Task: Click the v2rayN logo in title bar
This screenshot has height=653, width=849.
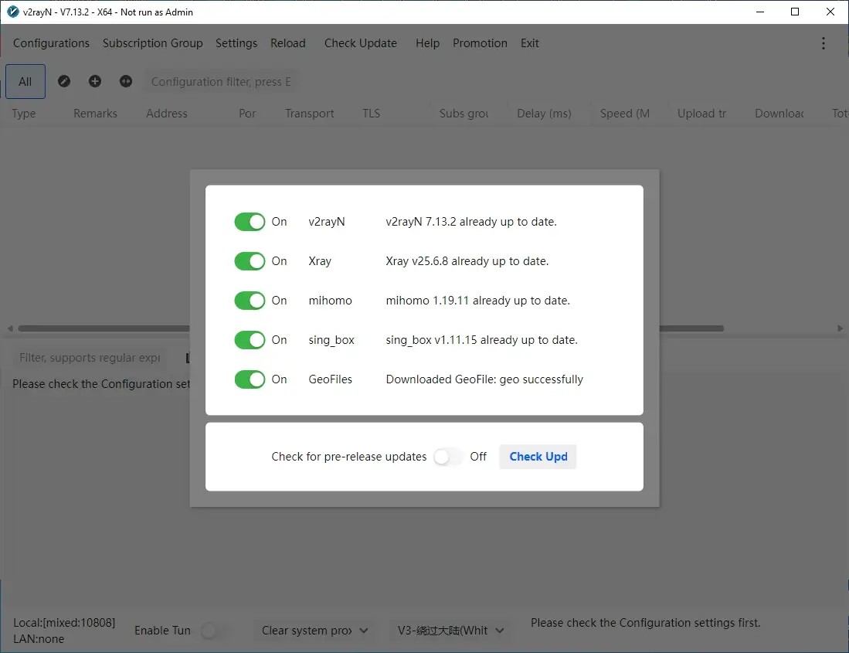Action: [x=12, y=12]
